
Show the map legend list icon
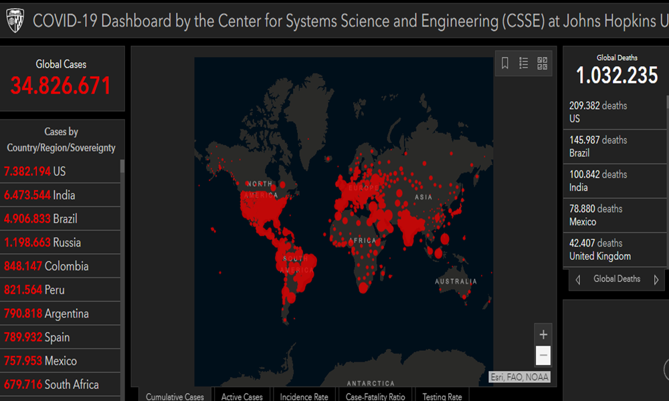(x=524, y=63)
